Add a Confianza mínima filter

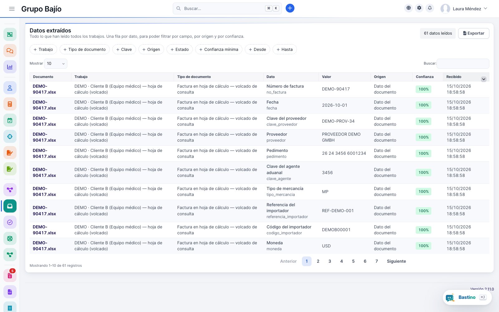[x=219, y=49]
